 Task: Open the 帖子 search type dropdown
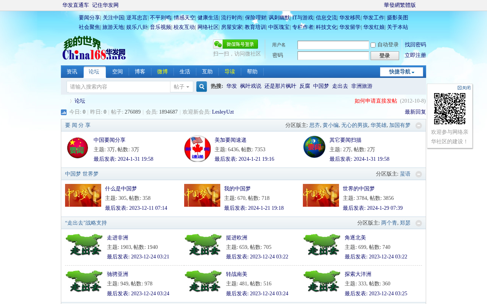(x=181, y=87)
